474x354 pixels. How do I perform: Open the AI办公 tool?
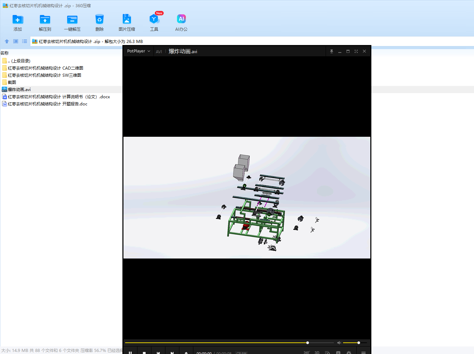pos(181,19)
